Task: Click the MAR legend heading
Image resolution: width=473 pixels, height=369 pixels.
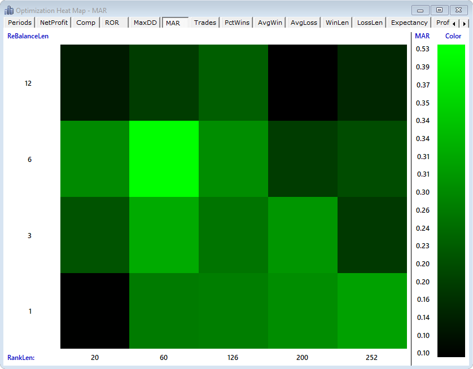Action: pos(422,36)
